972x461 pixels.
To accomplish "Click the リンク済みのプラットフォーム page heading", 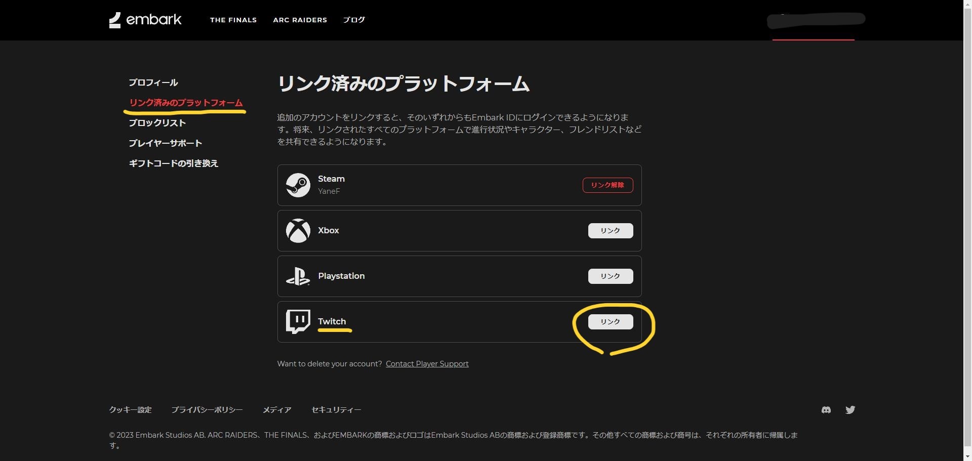I will click(x=403, y=83).
